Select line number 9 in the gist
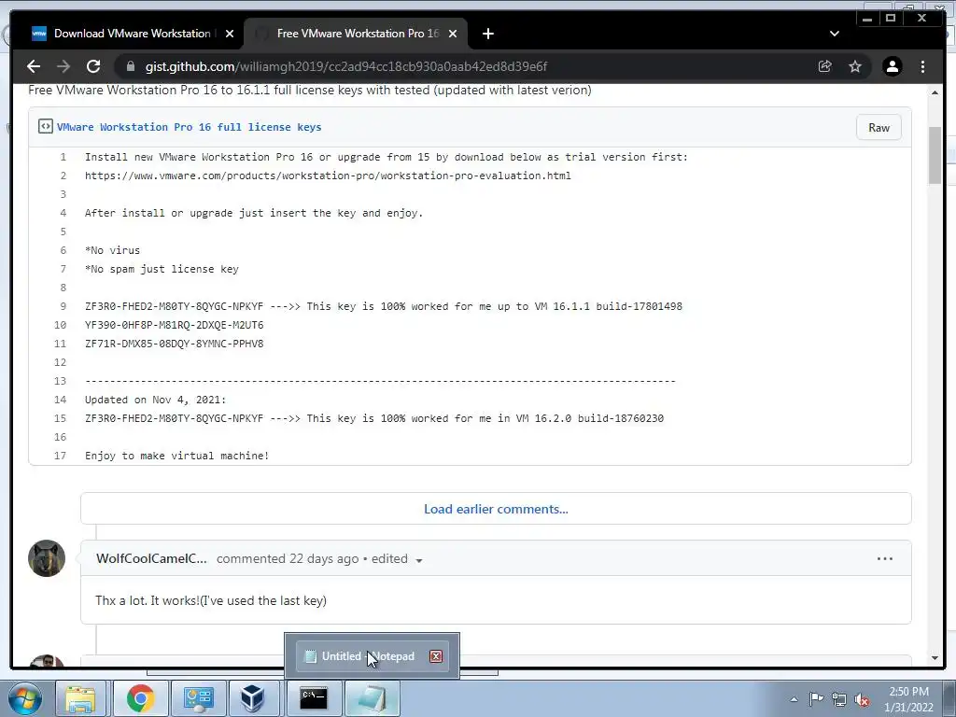This screenshot has width=956, height=717. tap(63, 306)
